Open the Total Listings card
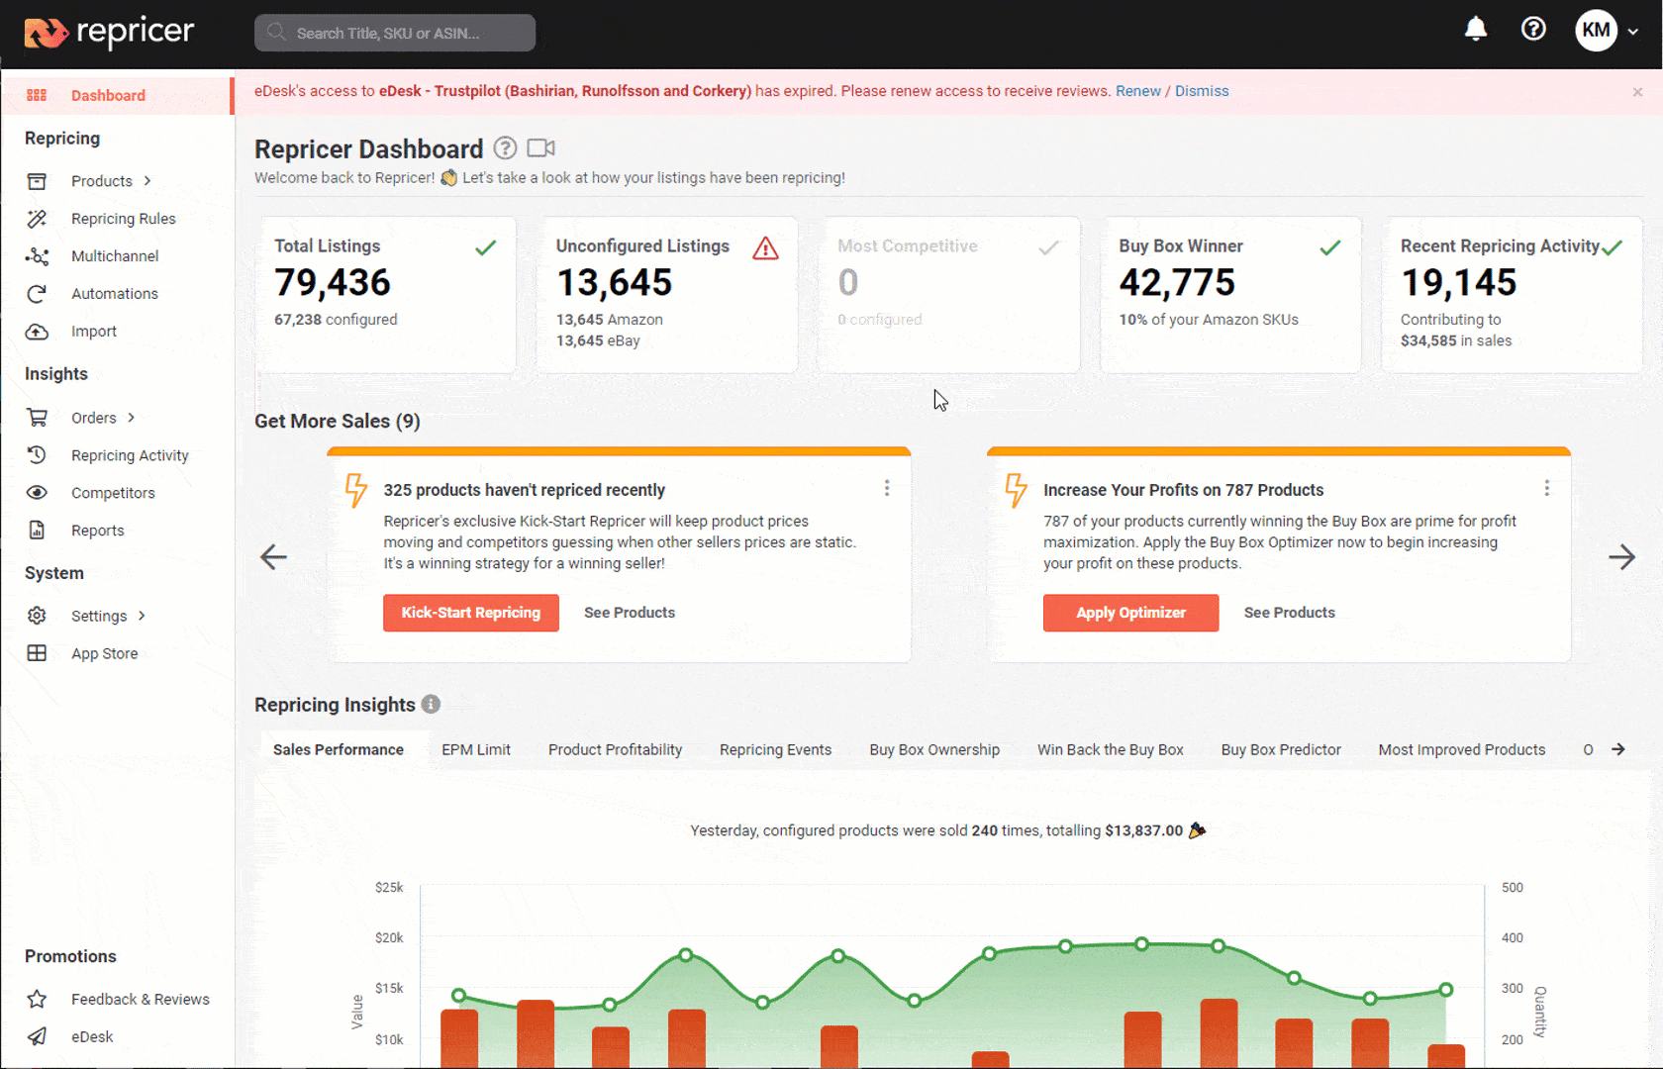 click(x=386, y=295)
